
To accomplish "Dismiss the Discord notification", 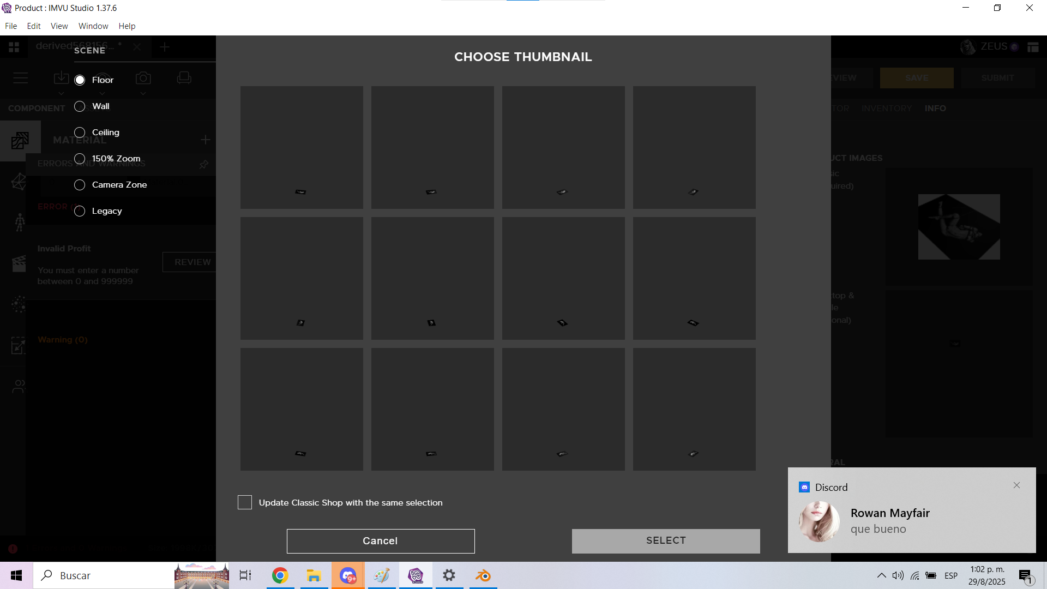I will coord(1016,485).
